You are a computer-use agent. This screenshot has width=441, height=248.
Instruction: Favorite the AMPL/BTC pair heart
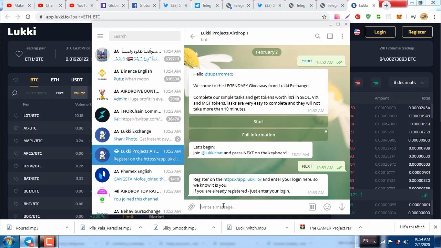tap(16, 141)
